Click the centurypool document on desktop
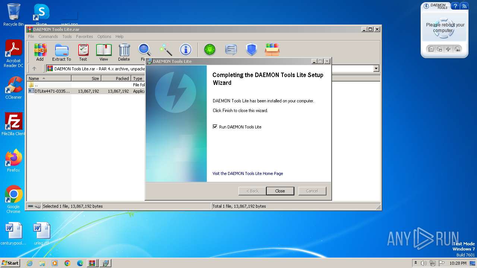477x268 pixels. [x=13, y=234]
